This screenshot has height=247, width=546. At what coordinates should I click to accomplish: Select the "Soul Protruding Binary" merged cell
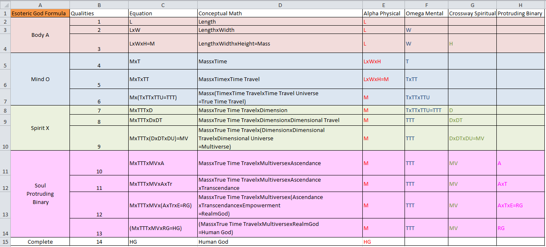click(40, 194)
